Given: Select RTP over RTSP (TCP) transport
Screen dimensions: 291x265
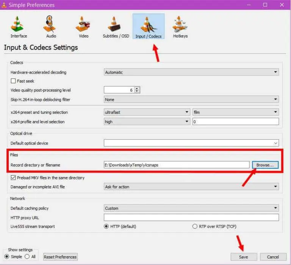Looking at the screenshot, I should click(195, 226).
